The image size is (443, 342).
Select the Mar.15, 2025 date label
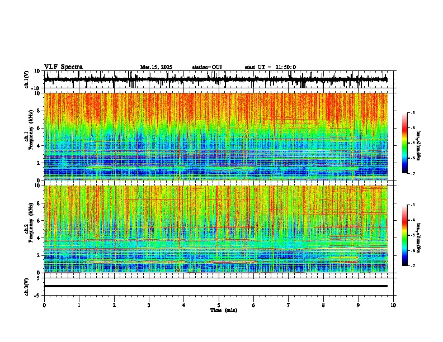pos(156,67)
